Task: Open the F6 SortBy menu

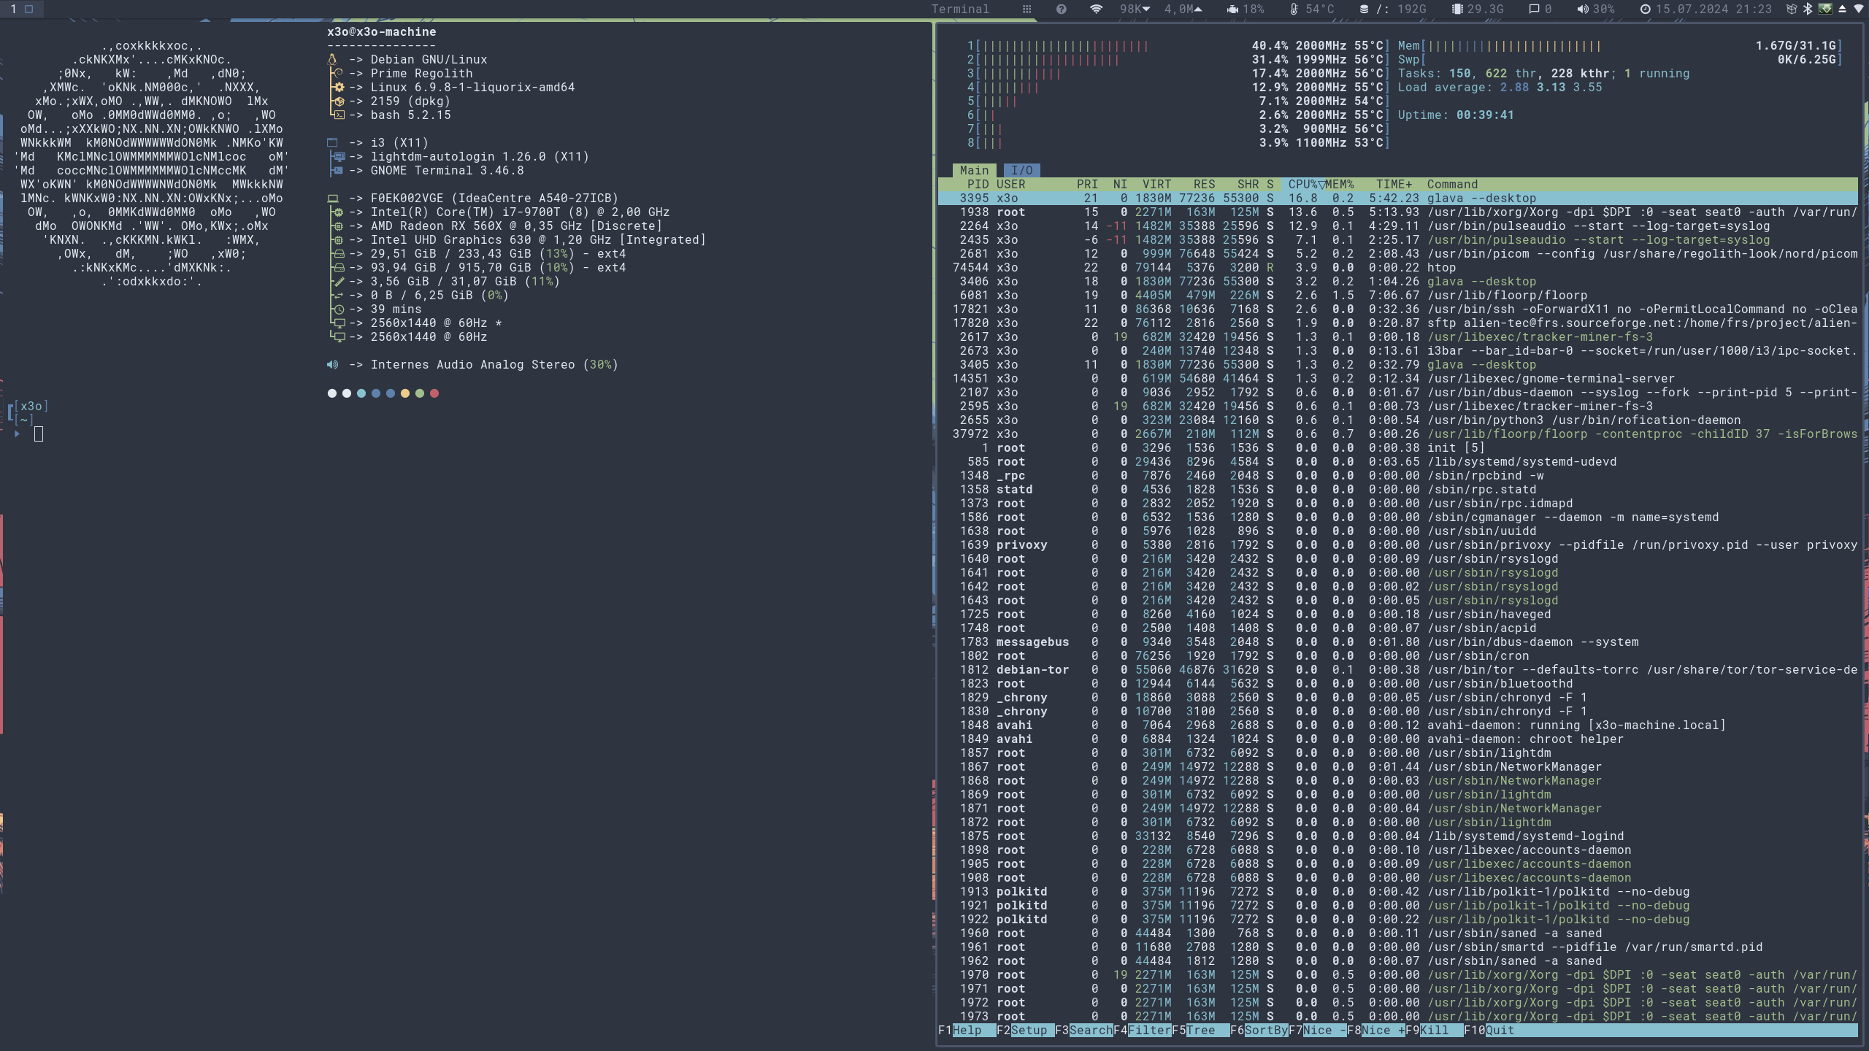Action: (x=1265, y=1031)
